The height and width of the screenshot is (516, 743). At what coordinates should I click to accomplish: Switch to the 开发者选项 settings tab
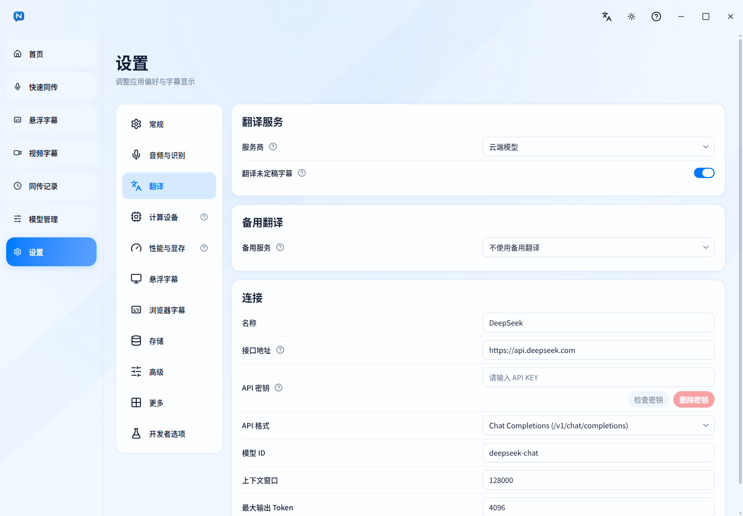pos(169,433)
